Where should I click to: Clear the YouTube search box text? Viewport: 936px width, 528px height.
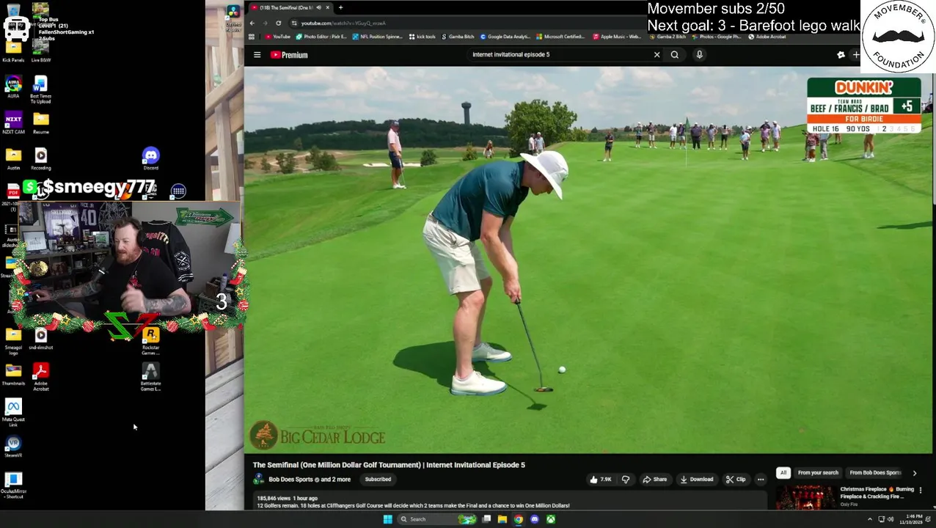pyautogui.click(x=657, y=54)
